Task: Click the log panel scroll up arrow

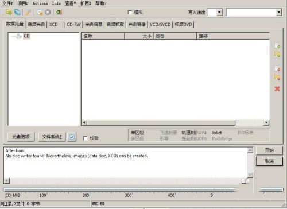Action: (250, 150)
